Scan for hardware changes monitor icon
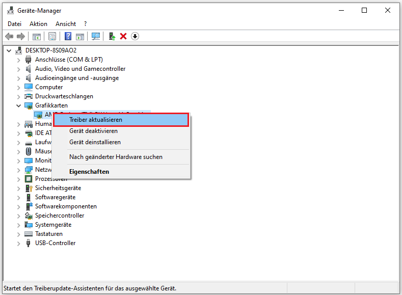Viewport: 402px width, 295px height. coord(96,36)
